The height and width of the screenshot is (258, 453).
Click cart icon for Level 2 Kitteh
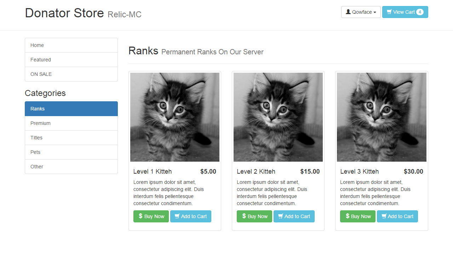[x=280, y=216]
